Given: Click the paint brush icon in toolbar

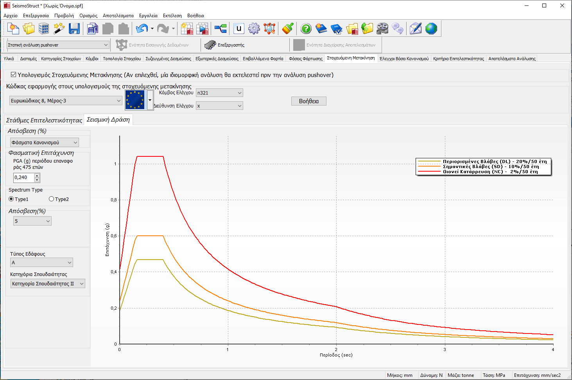Looking at the screenshot, I should click(x=288, y=29).
